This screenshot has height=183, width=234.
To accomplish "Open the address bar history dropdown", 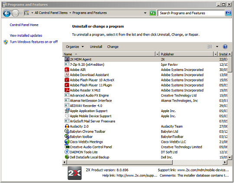I will coord(145,13).
